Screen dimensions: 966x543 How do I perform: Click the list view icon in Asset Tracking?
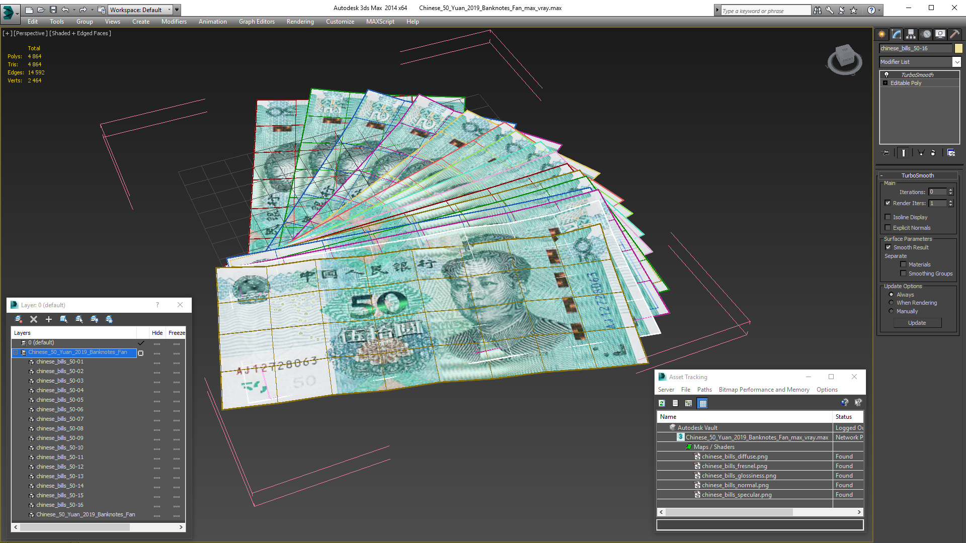pyautogui.click(x=675, y=403)
